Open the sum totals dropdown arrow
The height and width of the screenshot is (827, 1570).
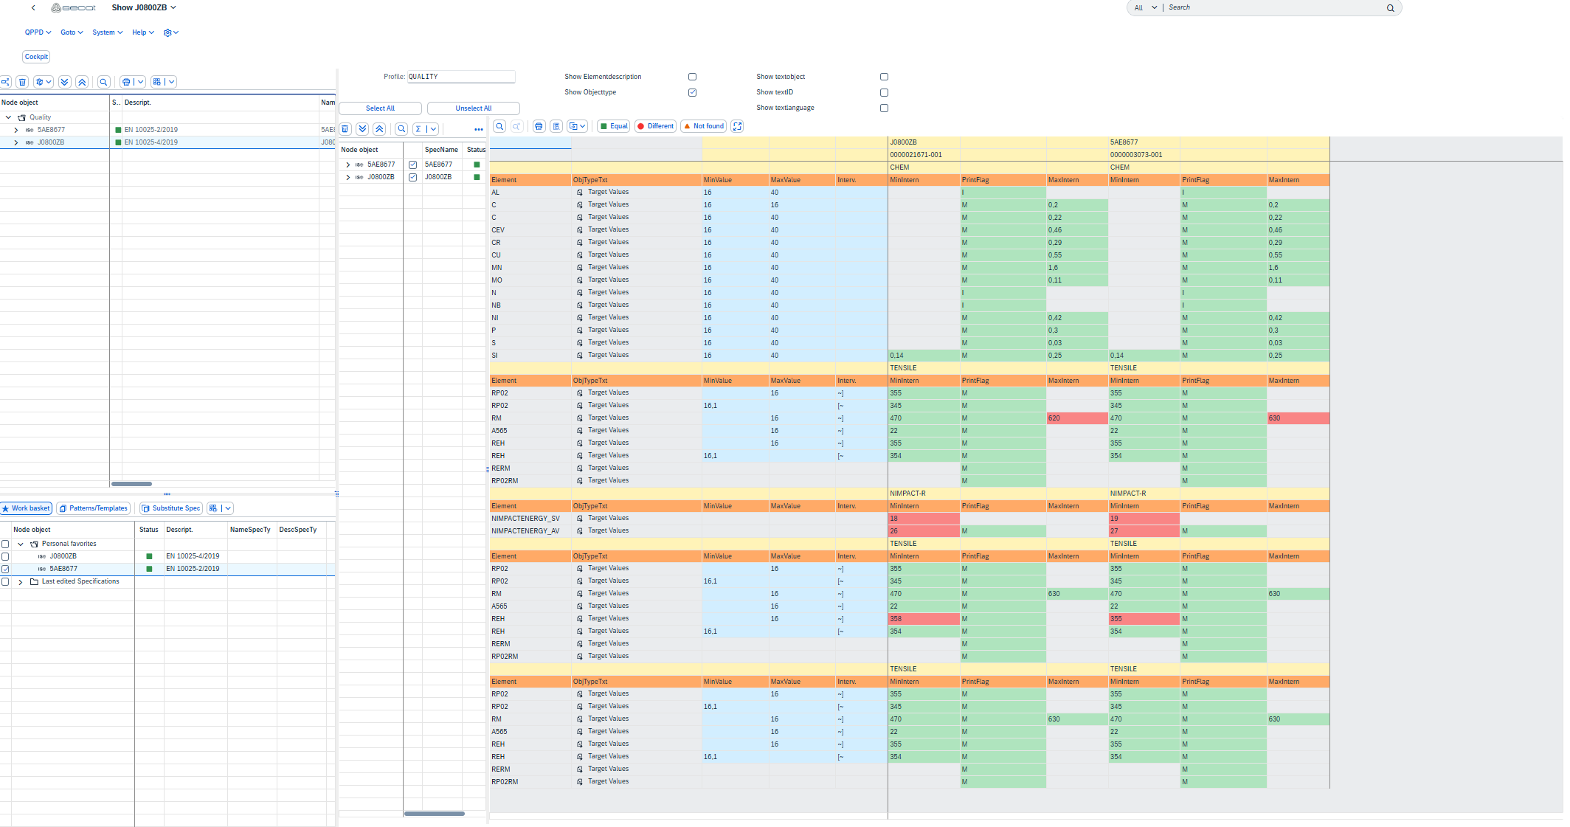pos(433,129)
